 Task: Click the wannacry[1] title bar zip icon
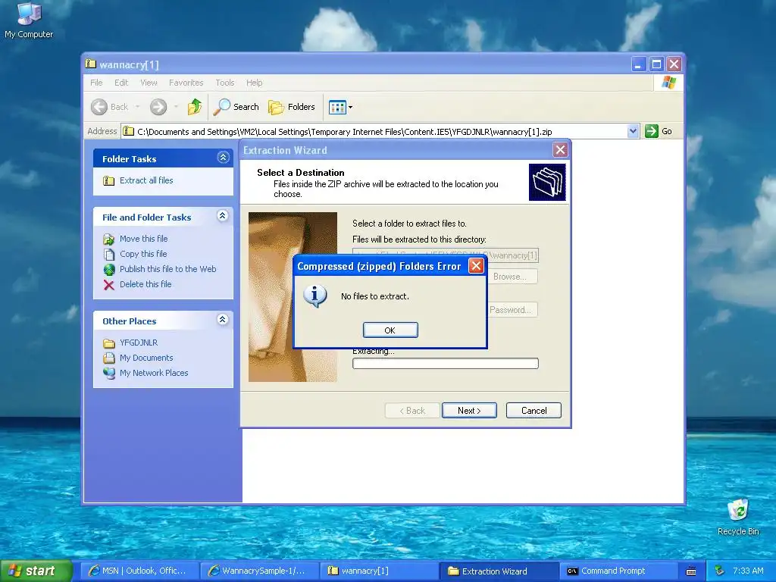(x=91, y=64)
